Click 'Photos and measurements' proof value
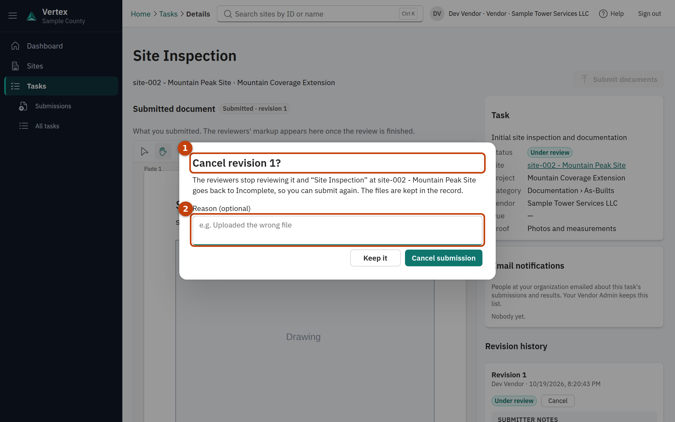The width and height of the screenshot is (675, 422). [x=572, y=229]
